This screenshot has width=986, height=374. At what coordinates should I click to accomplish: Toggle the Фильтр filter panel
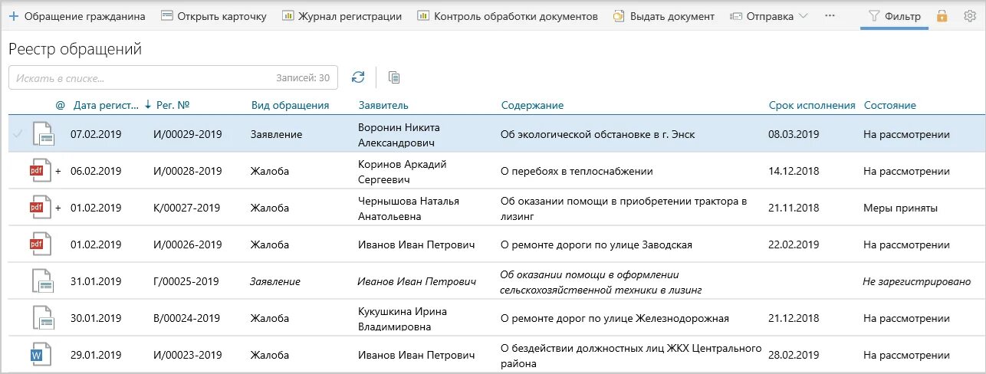click(x=894, y=16)
